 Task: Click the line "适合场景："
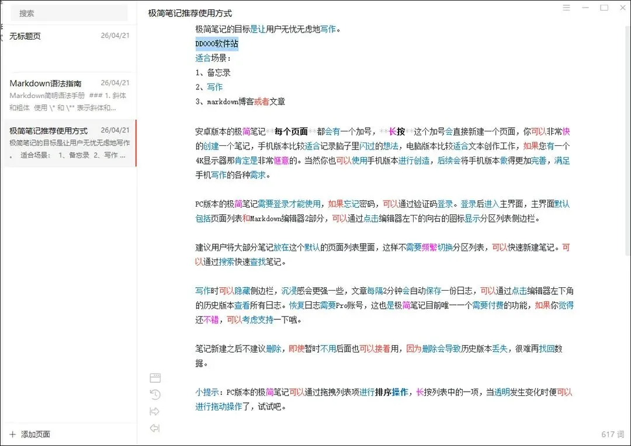click(x=213, y=58)
